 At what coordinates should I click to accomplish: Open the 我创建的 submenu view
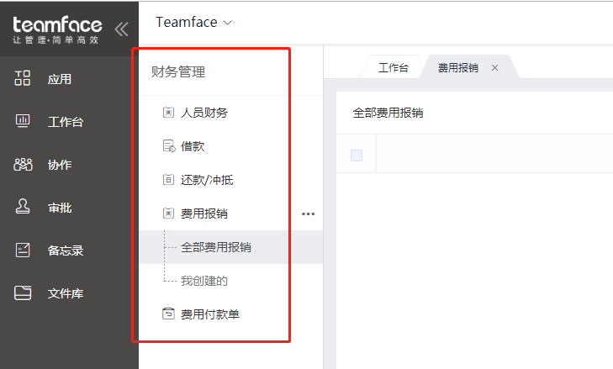204,281
